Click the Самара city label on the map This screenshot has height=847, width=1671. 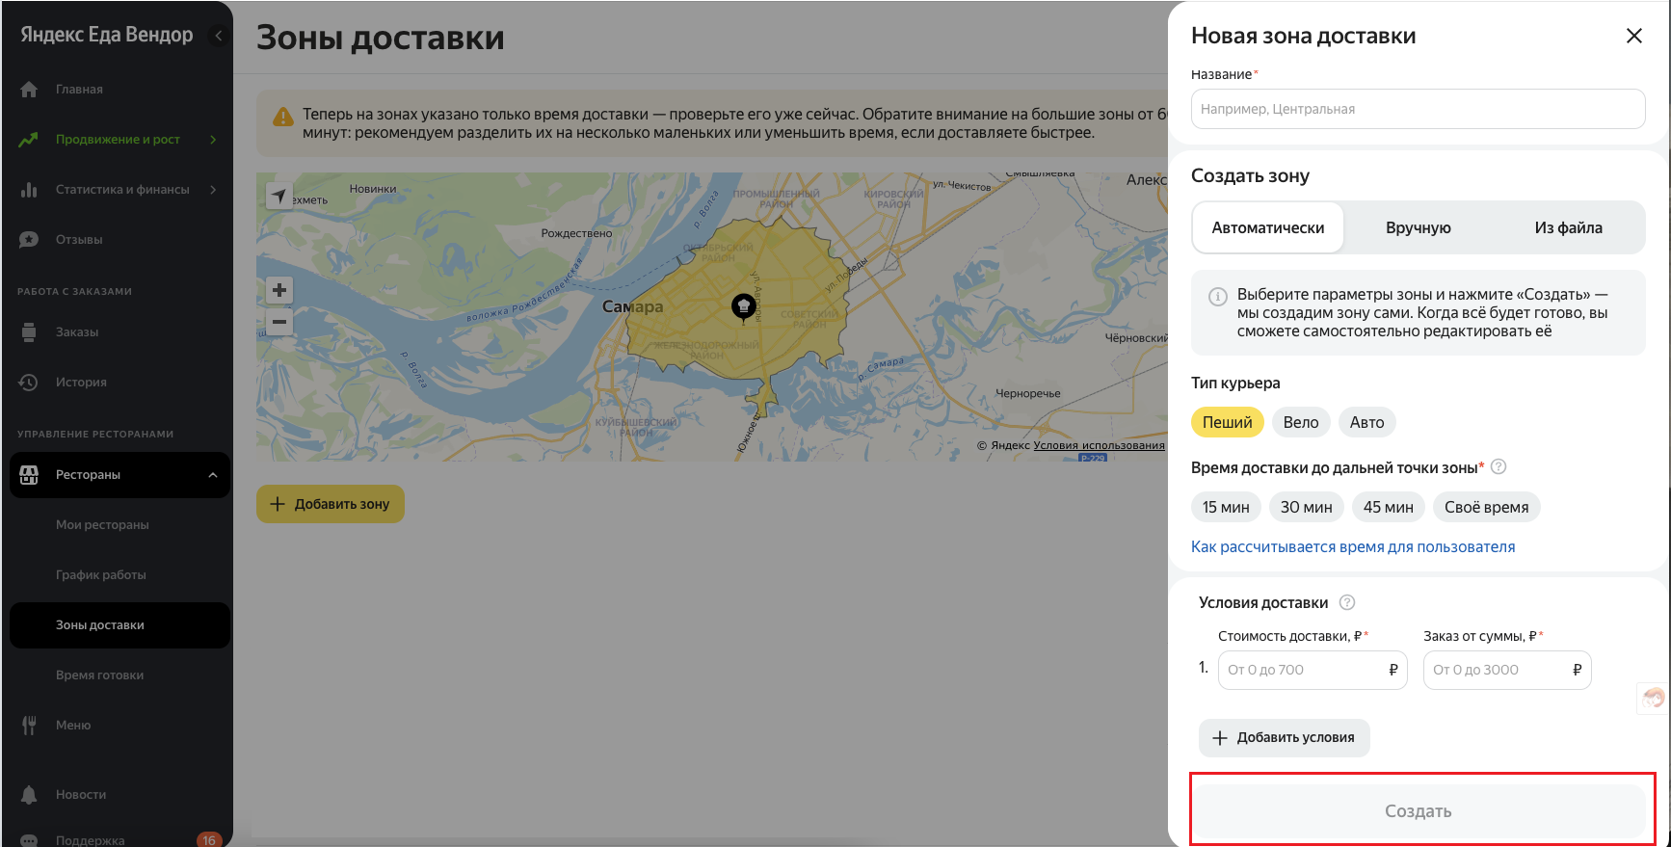click(632, 306)
